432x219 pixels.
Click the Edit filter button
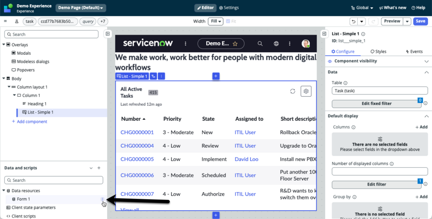376,184
